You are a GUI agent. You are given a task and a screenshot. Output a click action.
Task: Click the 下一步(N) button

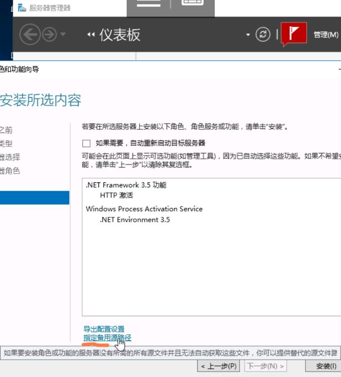[x=265, y=366]
